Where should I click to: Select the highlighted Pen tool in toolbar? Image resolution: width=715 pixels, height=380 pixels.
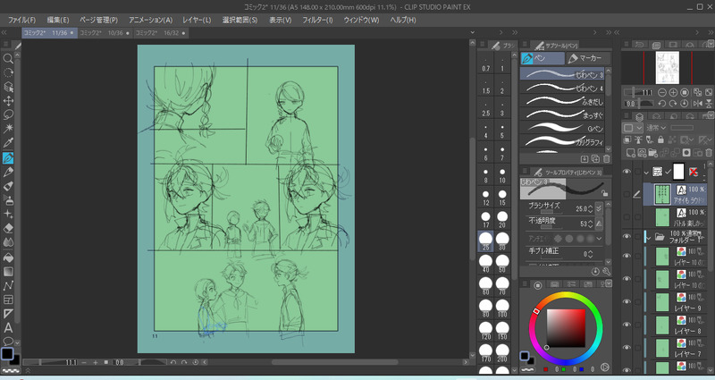point(8,158)
